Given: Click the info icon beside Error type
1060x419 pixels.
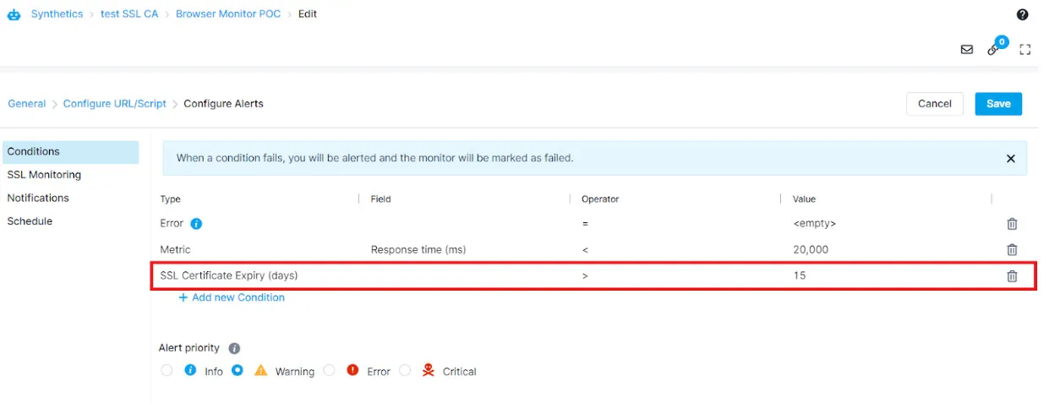Looking at the screenshot, I should 196,224.
